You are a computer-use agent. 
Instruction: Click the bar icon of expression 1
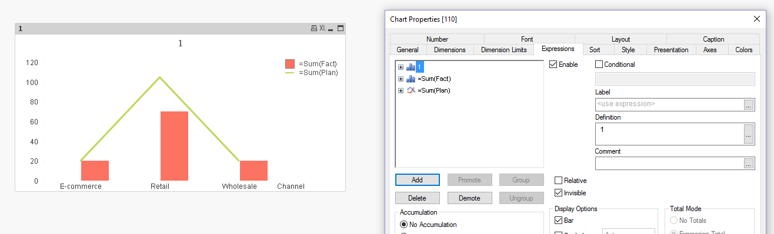(411, 67)
